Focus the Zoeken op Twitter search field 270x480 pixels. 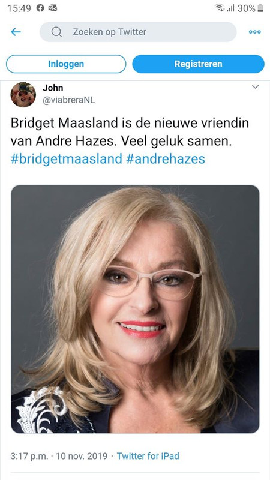point(138,32)
